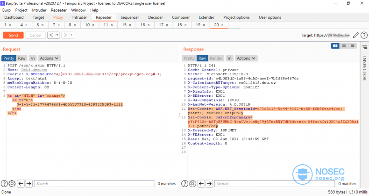
Task: Click the X-CalculatedBETarget response header line
Action: click(232, 83)
